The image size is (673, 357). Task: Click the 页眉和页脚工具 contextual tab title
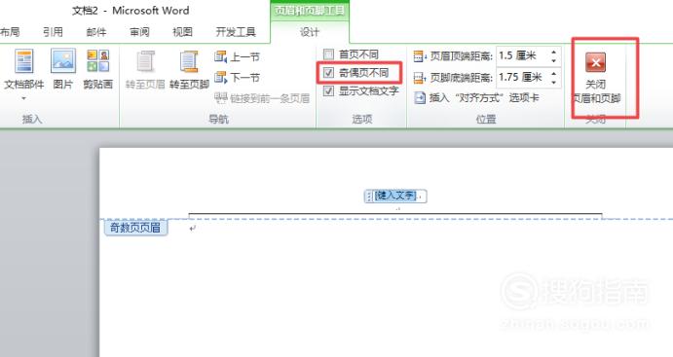click(x=310, y=11)
